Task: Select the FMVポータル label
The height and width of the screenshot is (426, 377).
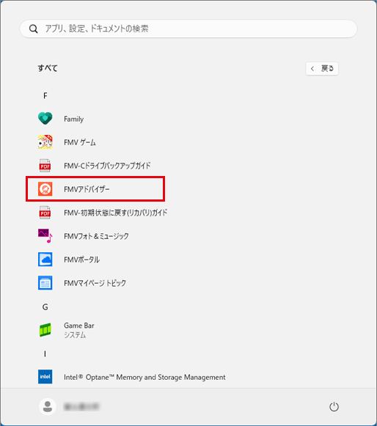Action: coord(82,260)
